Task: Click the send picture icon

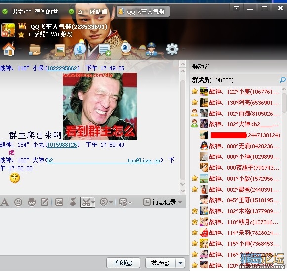Action: tap(59, 202)
